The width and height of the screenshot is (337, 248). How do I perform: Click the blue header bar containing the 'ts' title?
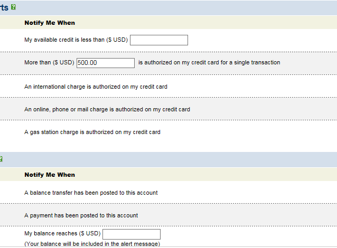click(168, 8)
